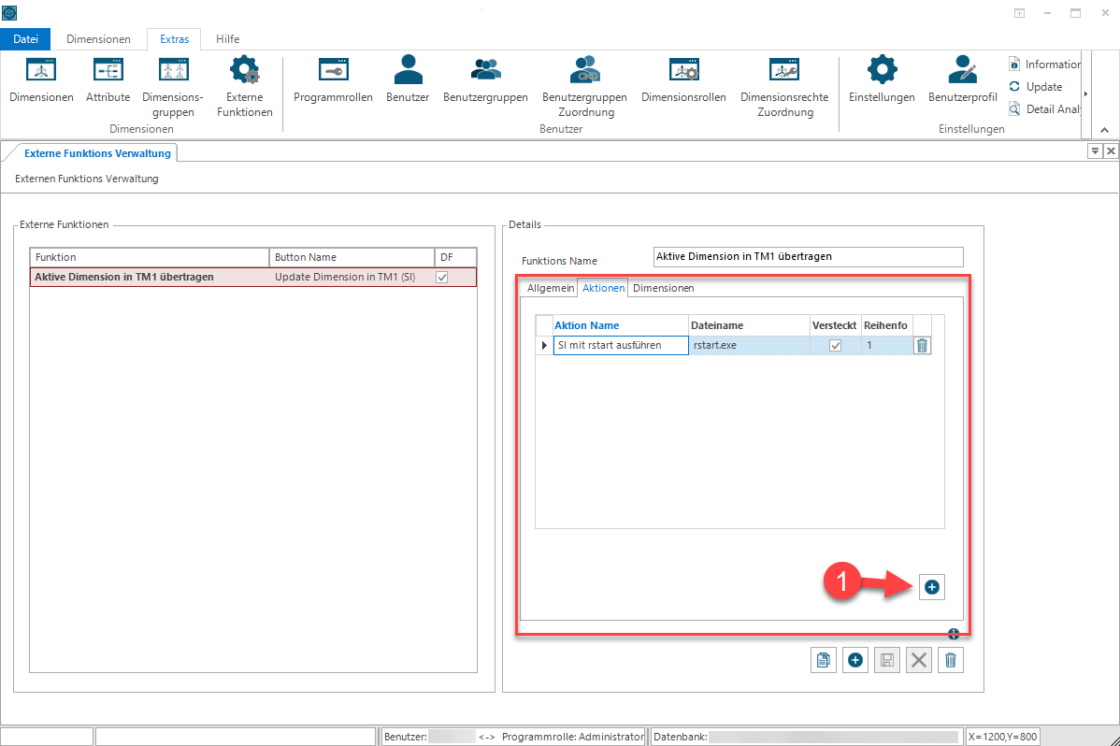Click cell Update Dimension in TM1 (SI)
This screenshot has height=746, width=1120.
pos(352,278)
